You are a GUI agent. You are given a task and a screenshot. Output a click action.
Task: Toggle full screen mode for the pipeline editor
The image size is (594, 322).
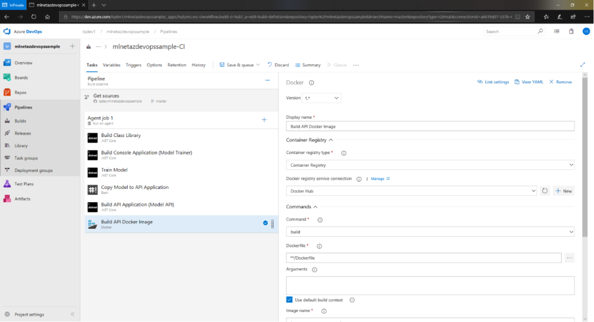click(x=583, y=65)
